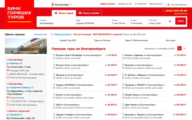Click the location pin icon beside Екатеринбург
Screen dimensions: 192x120
52,5
